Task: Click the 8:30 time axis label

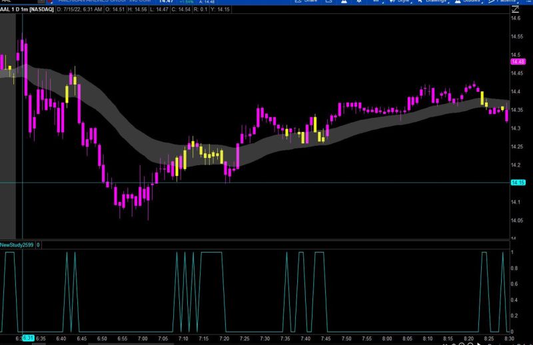Action: [509, 338]
